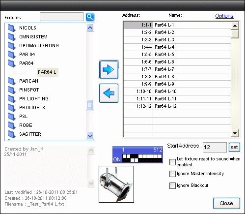The image size is (245, 214).
Task: Select the Par64 L-5 row in address list
Action: tap(177, 55)
